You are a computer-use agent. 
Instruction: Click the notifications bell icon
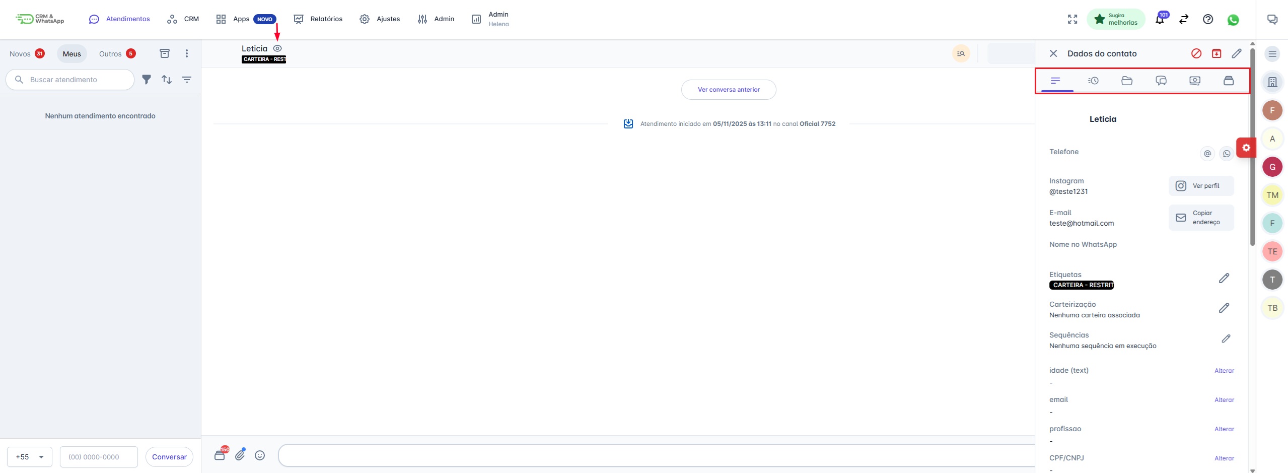[1159, 20]
